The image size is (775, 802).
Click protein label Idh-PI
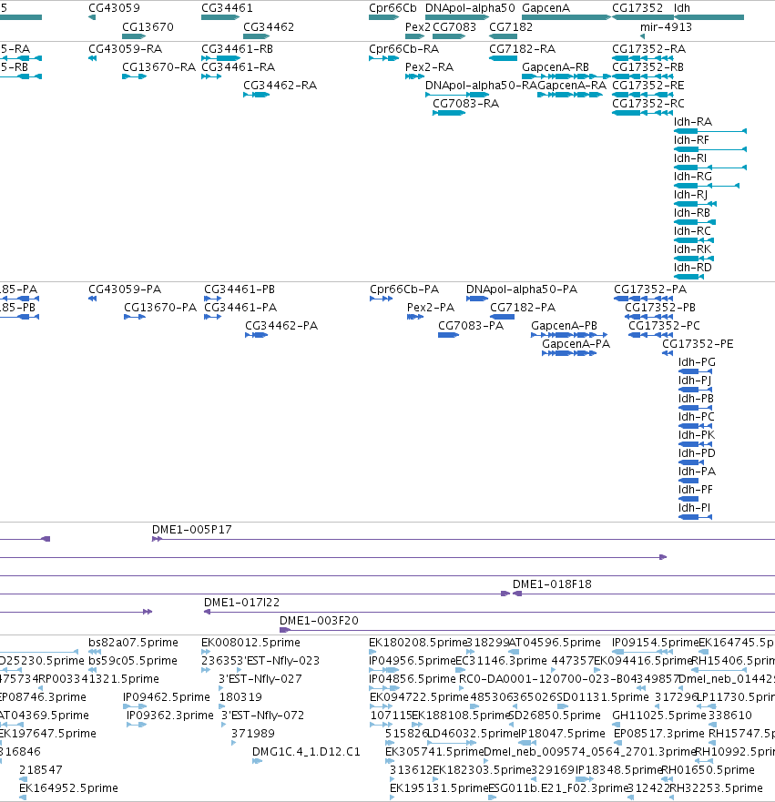point(694,508)
